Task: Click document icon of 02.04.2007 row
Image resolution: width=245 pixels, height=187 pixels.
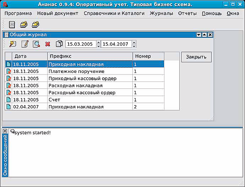Action: coord(9,107)
